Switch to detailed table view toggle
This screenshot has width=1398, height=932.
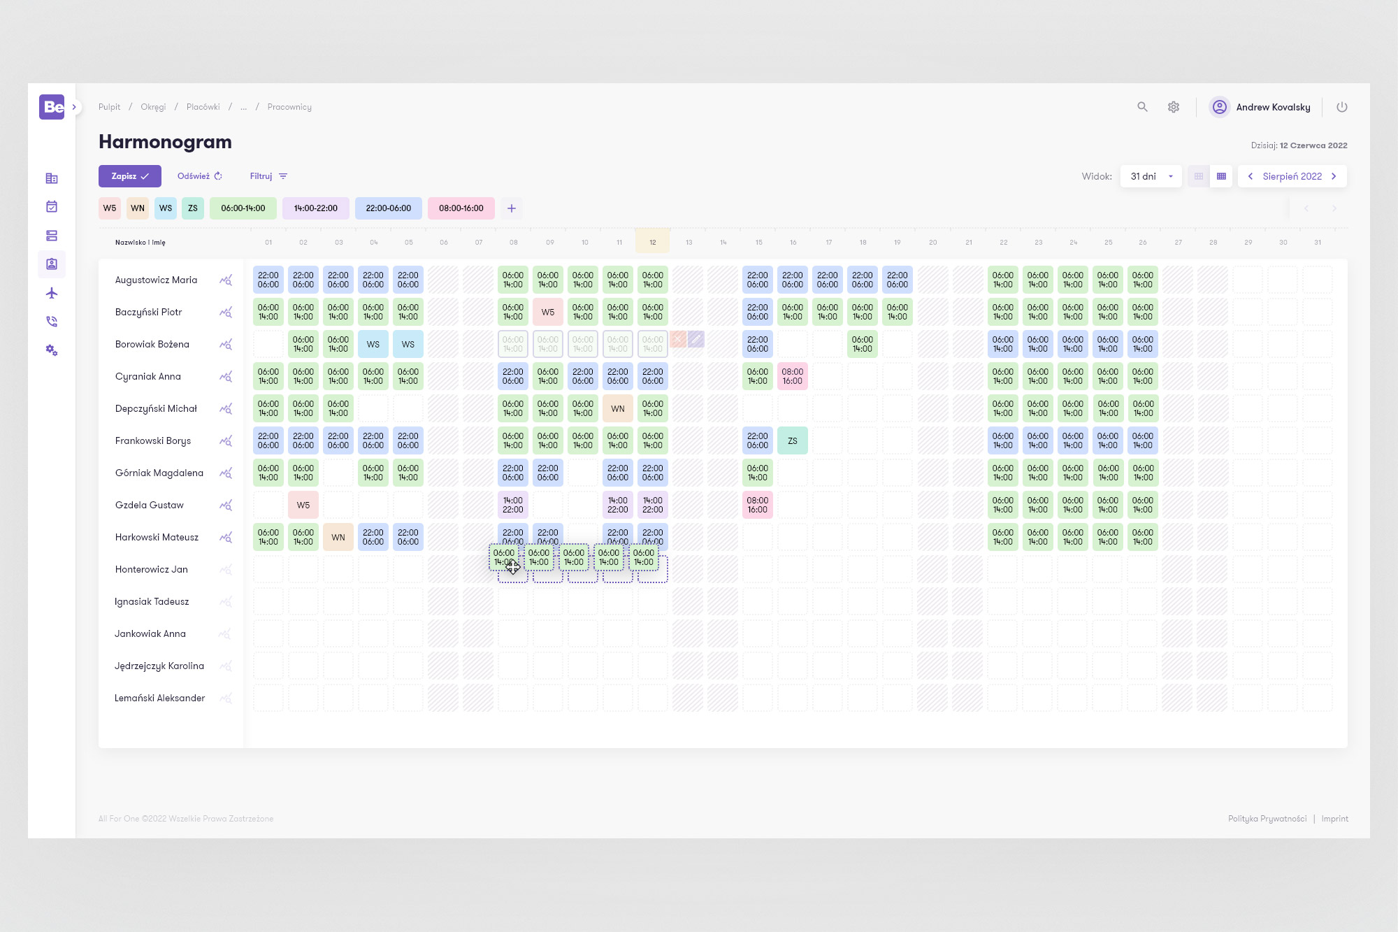pos(1221,176)
